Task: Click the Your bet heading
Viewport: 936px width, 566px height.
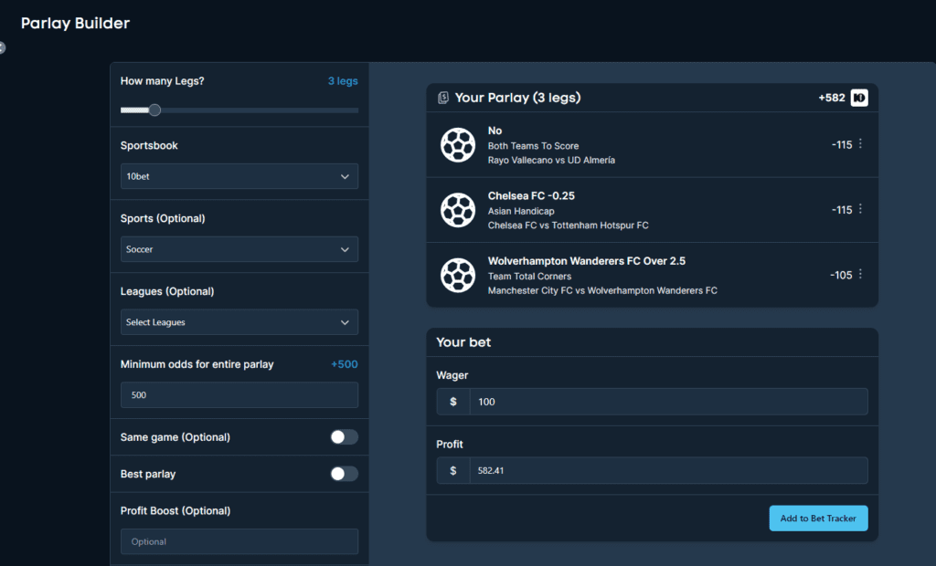Action: click(x=463, y=342)
